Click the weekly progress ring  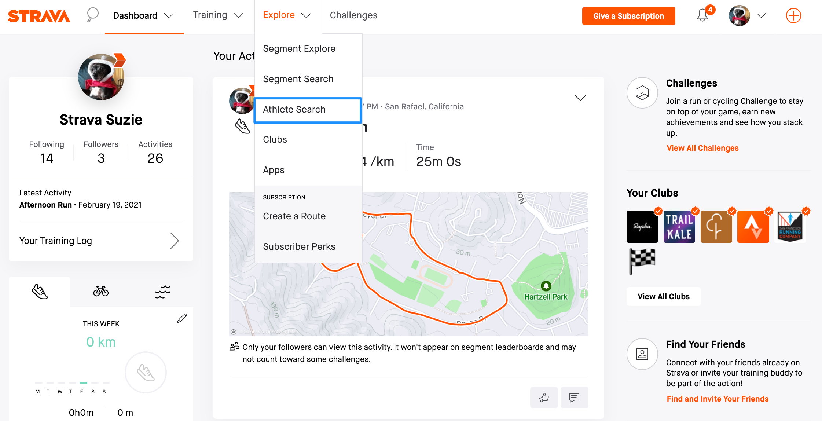pos(146,372)
